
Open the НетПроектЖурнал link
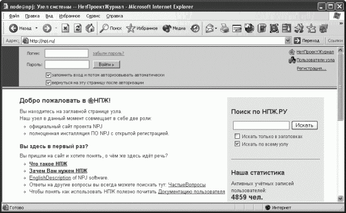point(315,52)
